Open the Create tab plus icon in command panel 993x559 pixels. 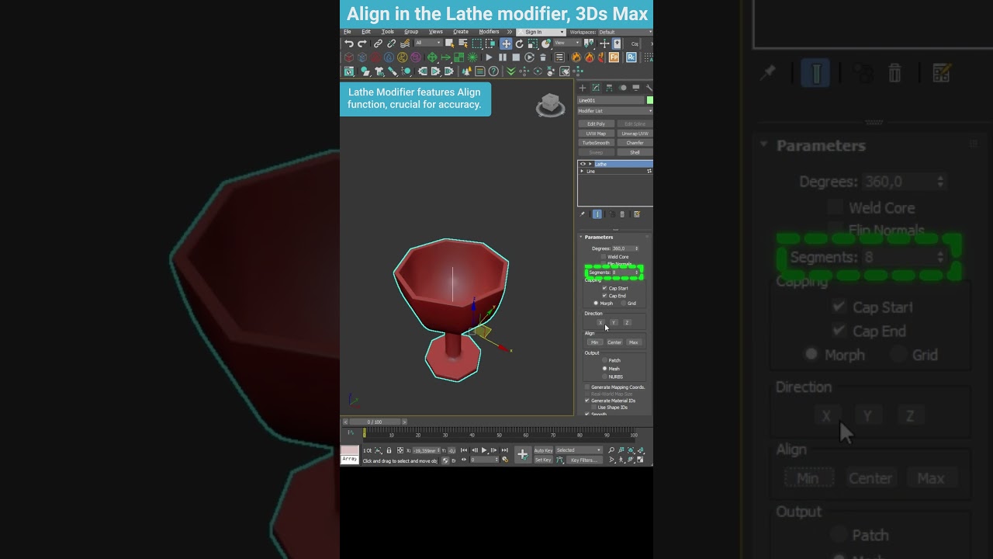pyautogui.click(x=583, y=88)
